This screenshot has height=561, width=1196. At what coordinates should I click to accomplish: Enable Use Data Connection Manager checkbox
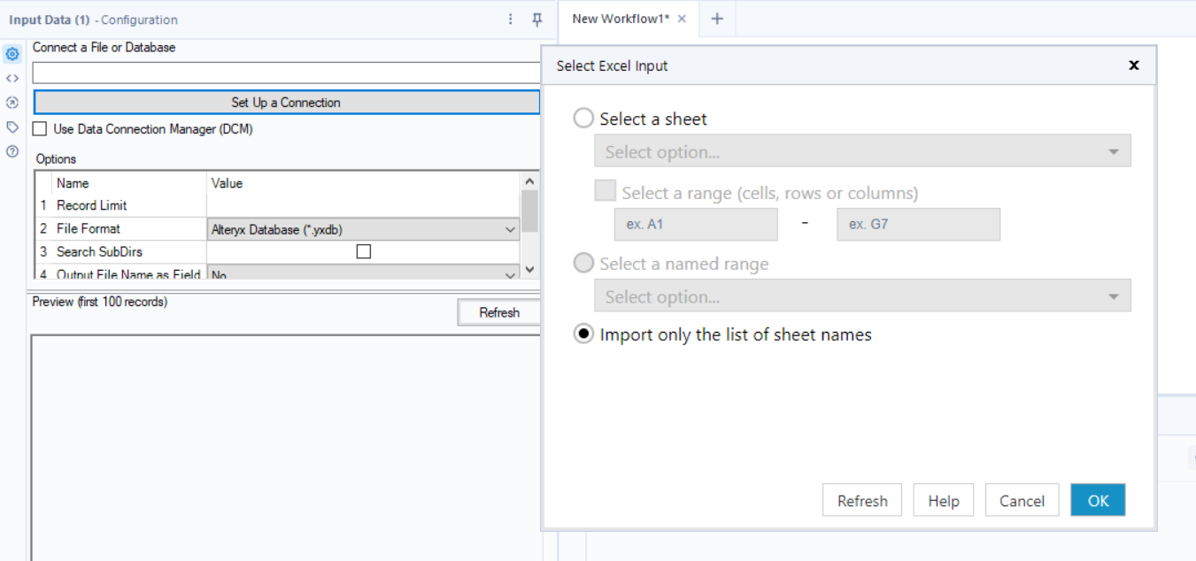coord(40,129)
